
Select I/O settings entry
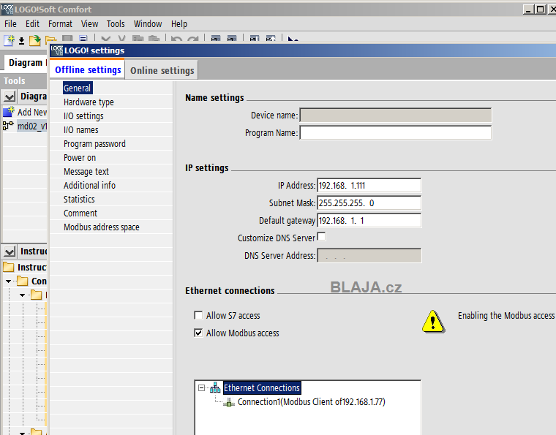pyautogui.click(x=83, y=116)
